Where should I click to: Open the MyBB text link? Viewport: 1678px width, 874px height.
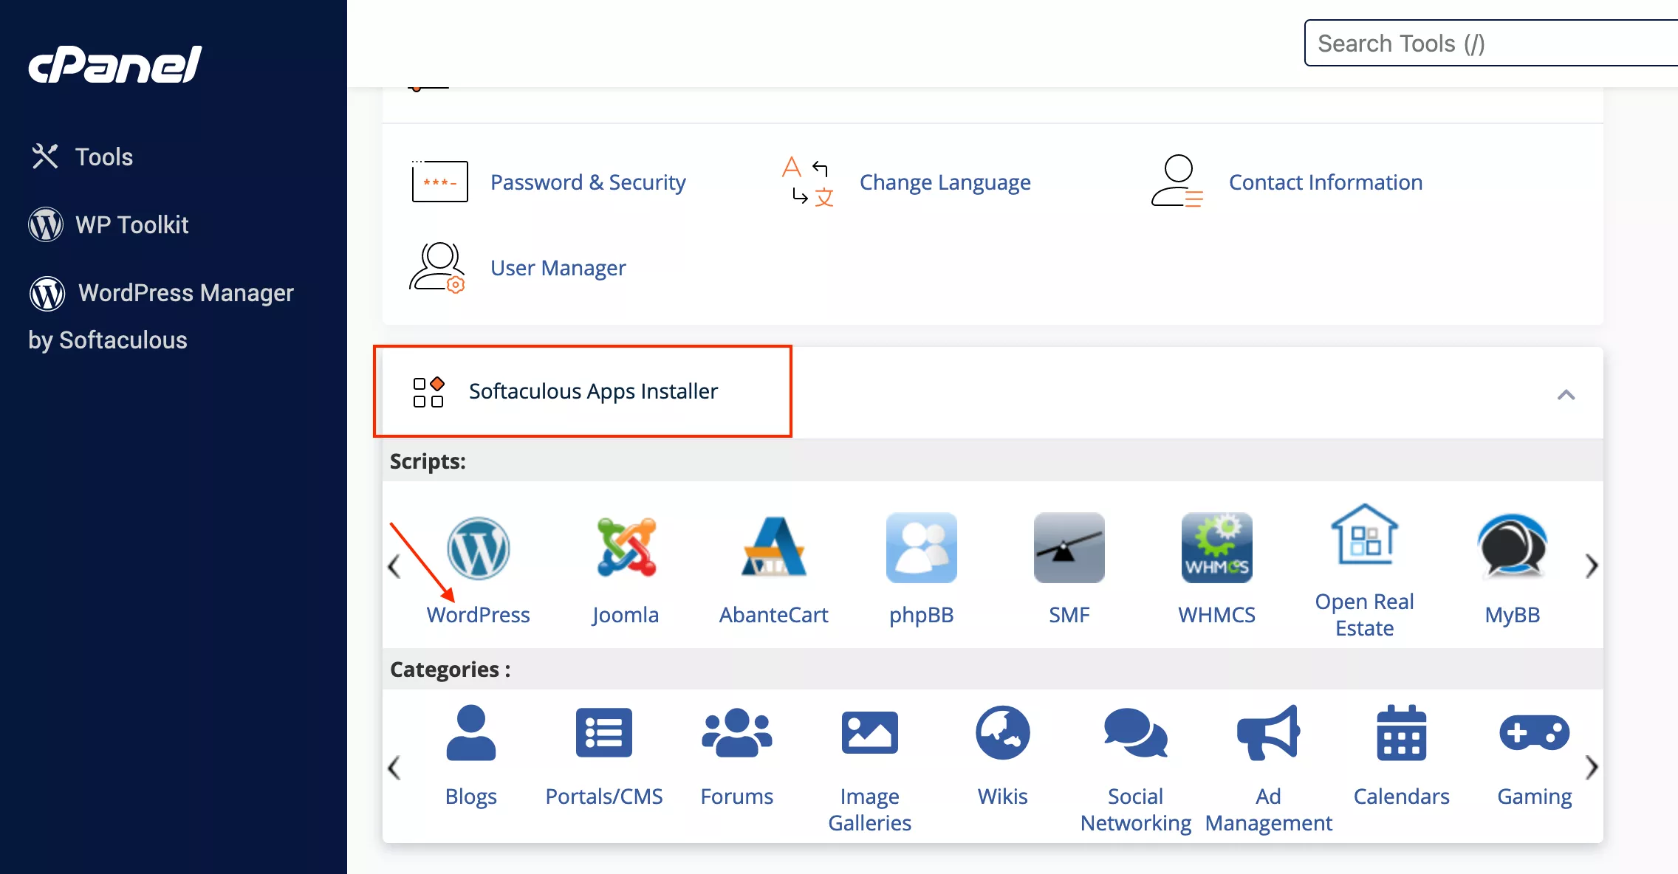[1513, 615]
